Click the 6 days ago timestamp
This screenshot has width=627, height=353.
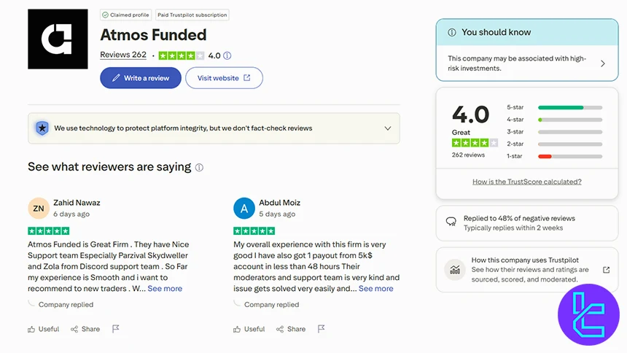pos(71,214)
